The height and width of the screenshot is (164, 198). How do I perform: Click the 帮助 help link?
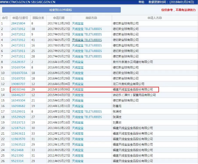coord(141,2)
